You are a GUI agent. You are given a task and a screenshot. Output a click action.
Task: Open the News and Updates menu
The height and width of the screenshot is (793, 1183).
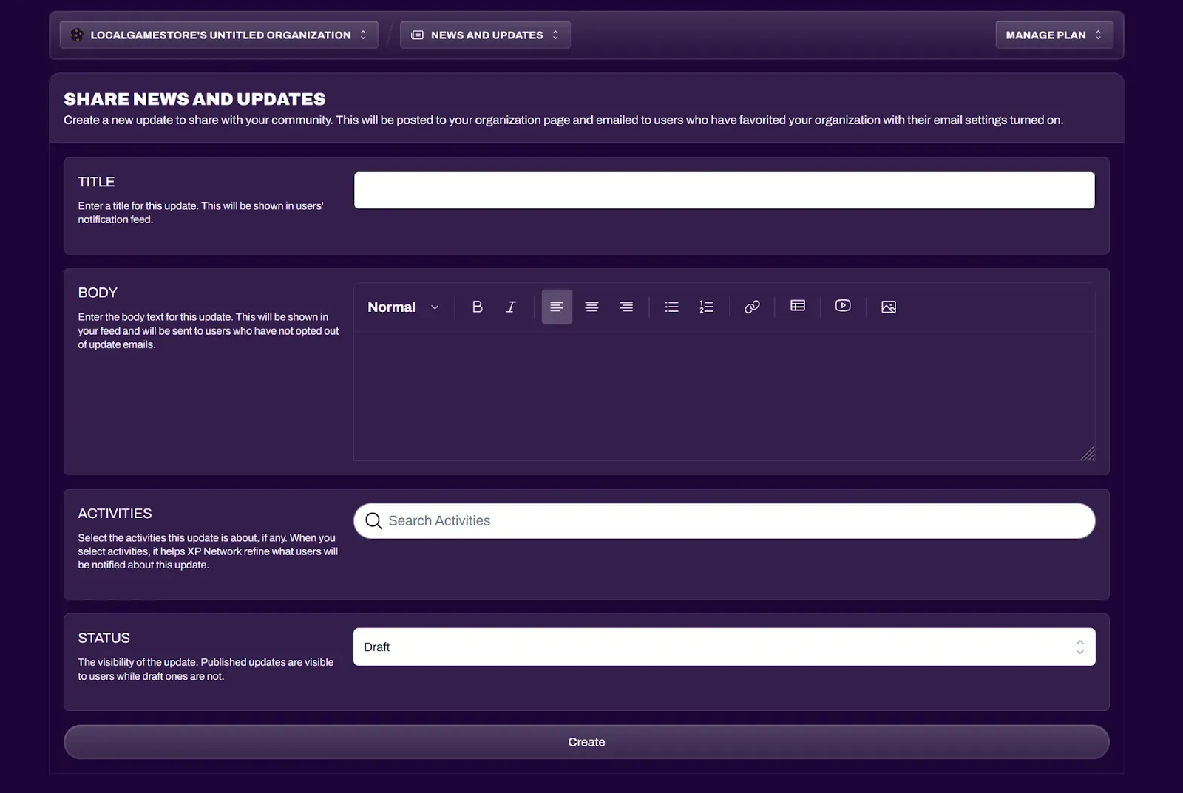tap(484, 34)
